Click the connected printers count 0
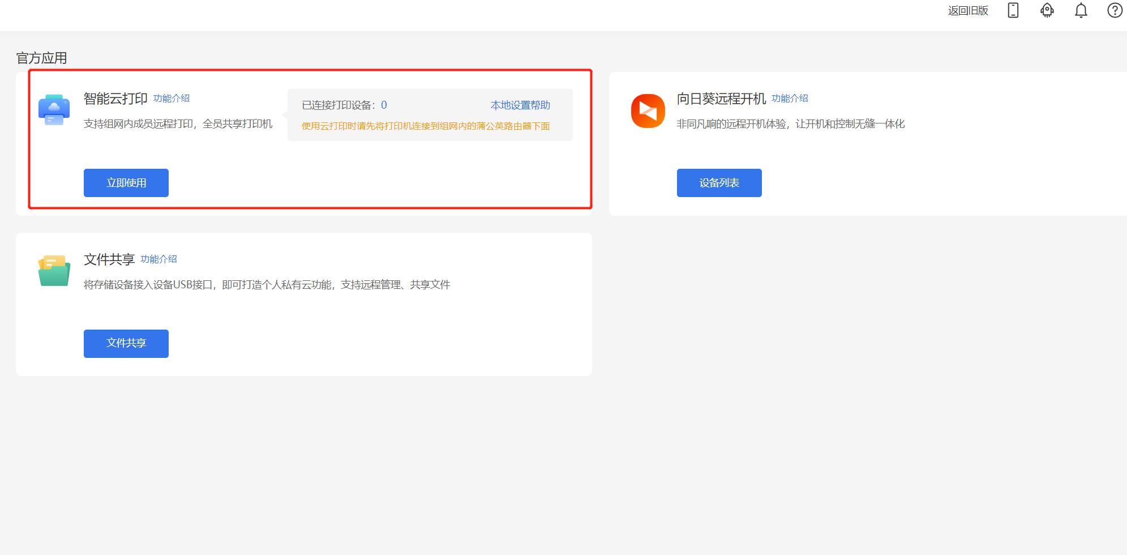The image size is (1127, 555). click(x=384, y=105)
